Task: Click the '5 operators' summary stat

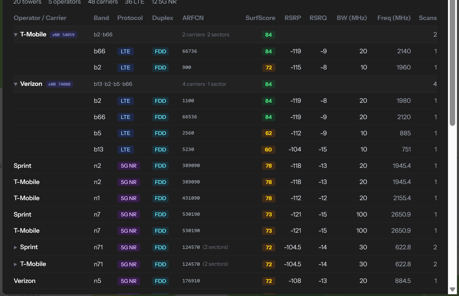Action: tap(65, 2)
